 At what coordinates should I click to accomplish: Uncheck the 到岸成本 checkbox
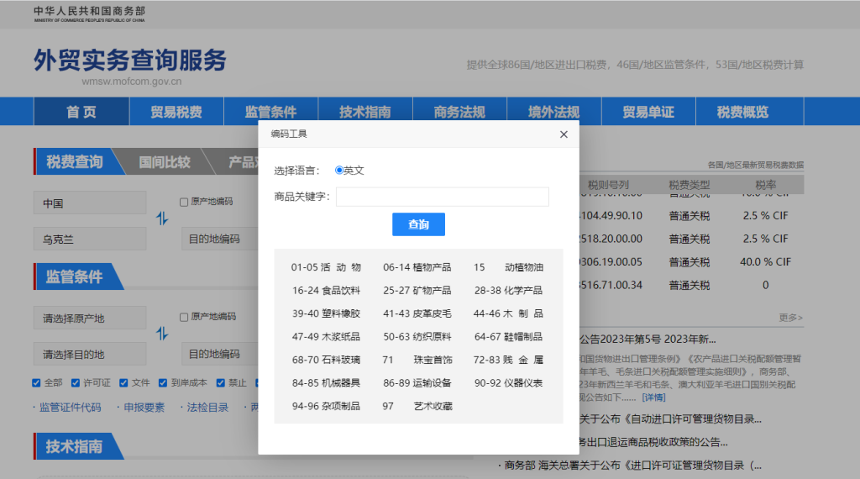(x=163, y=382)
